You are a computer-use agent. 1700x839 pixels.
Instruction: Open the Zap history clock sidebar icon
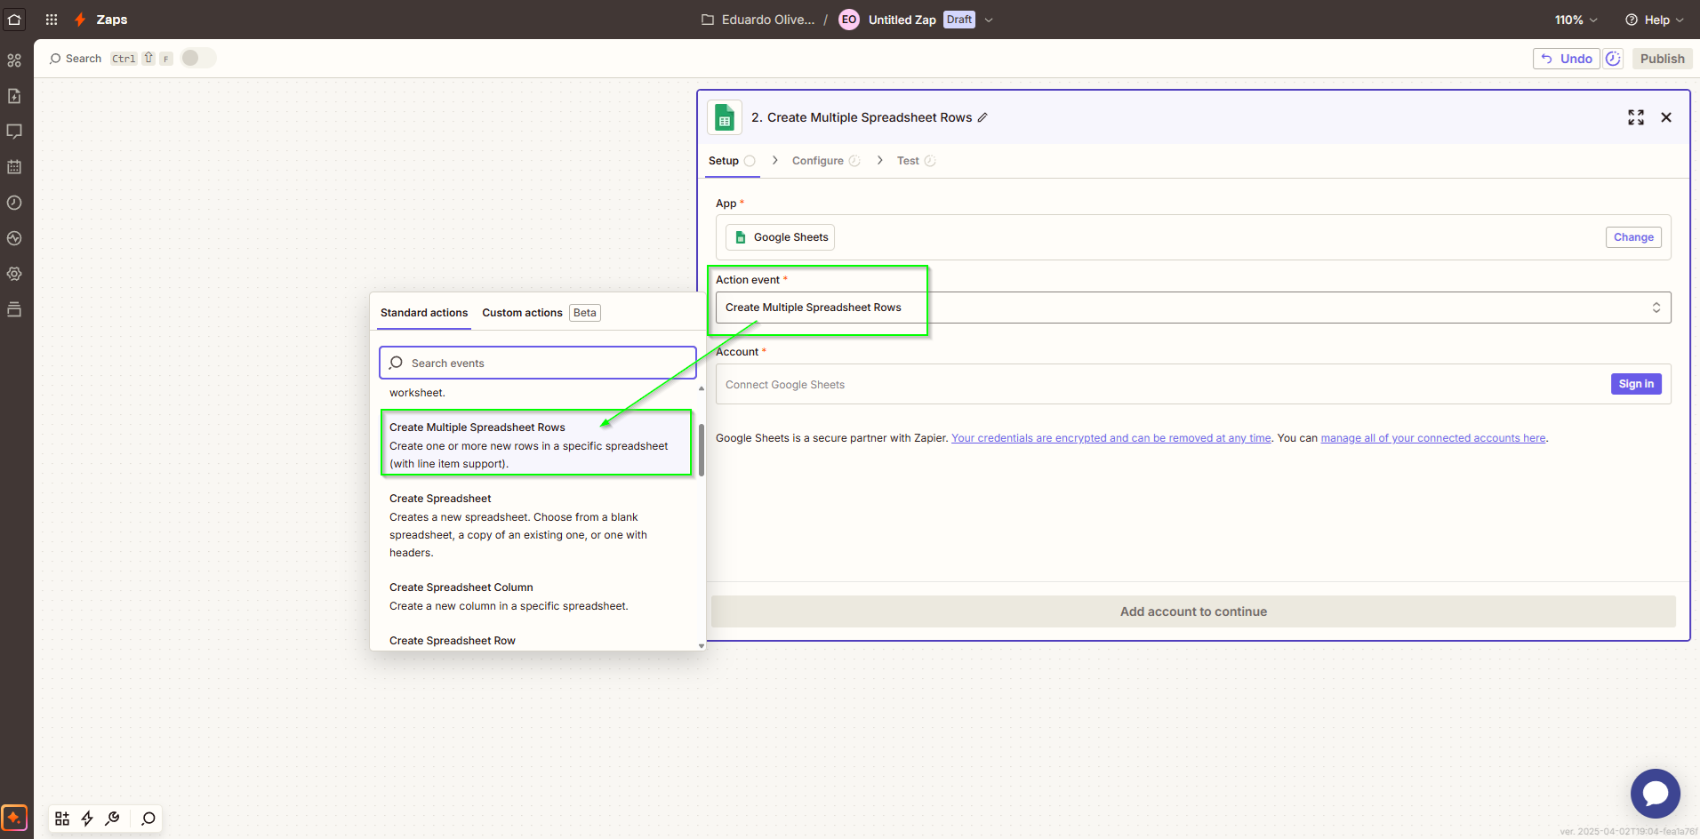pos(14,203)
